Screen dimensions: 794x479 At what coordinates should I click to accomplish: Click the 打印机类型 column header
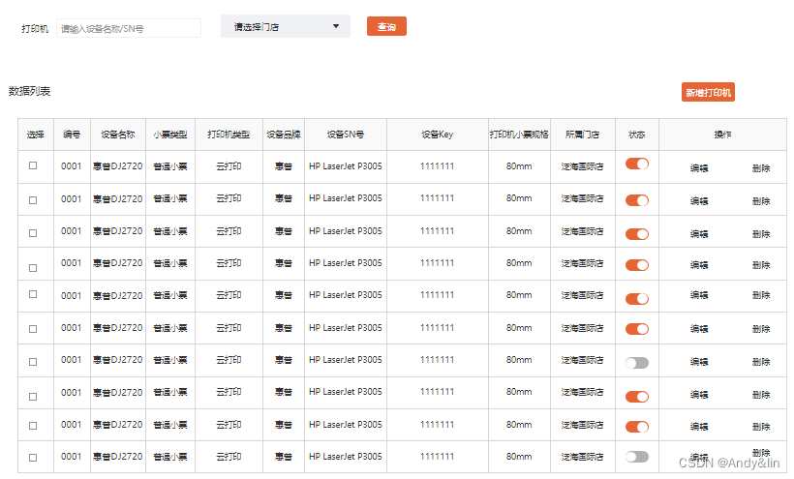tap(229, 135)
